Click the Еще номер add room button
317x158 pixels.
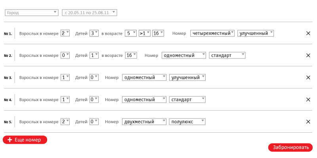pos(25,140)
